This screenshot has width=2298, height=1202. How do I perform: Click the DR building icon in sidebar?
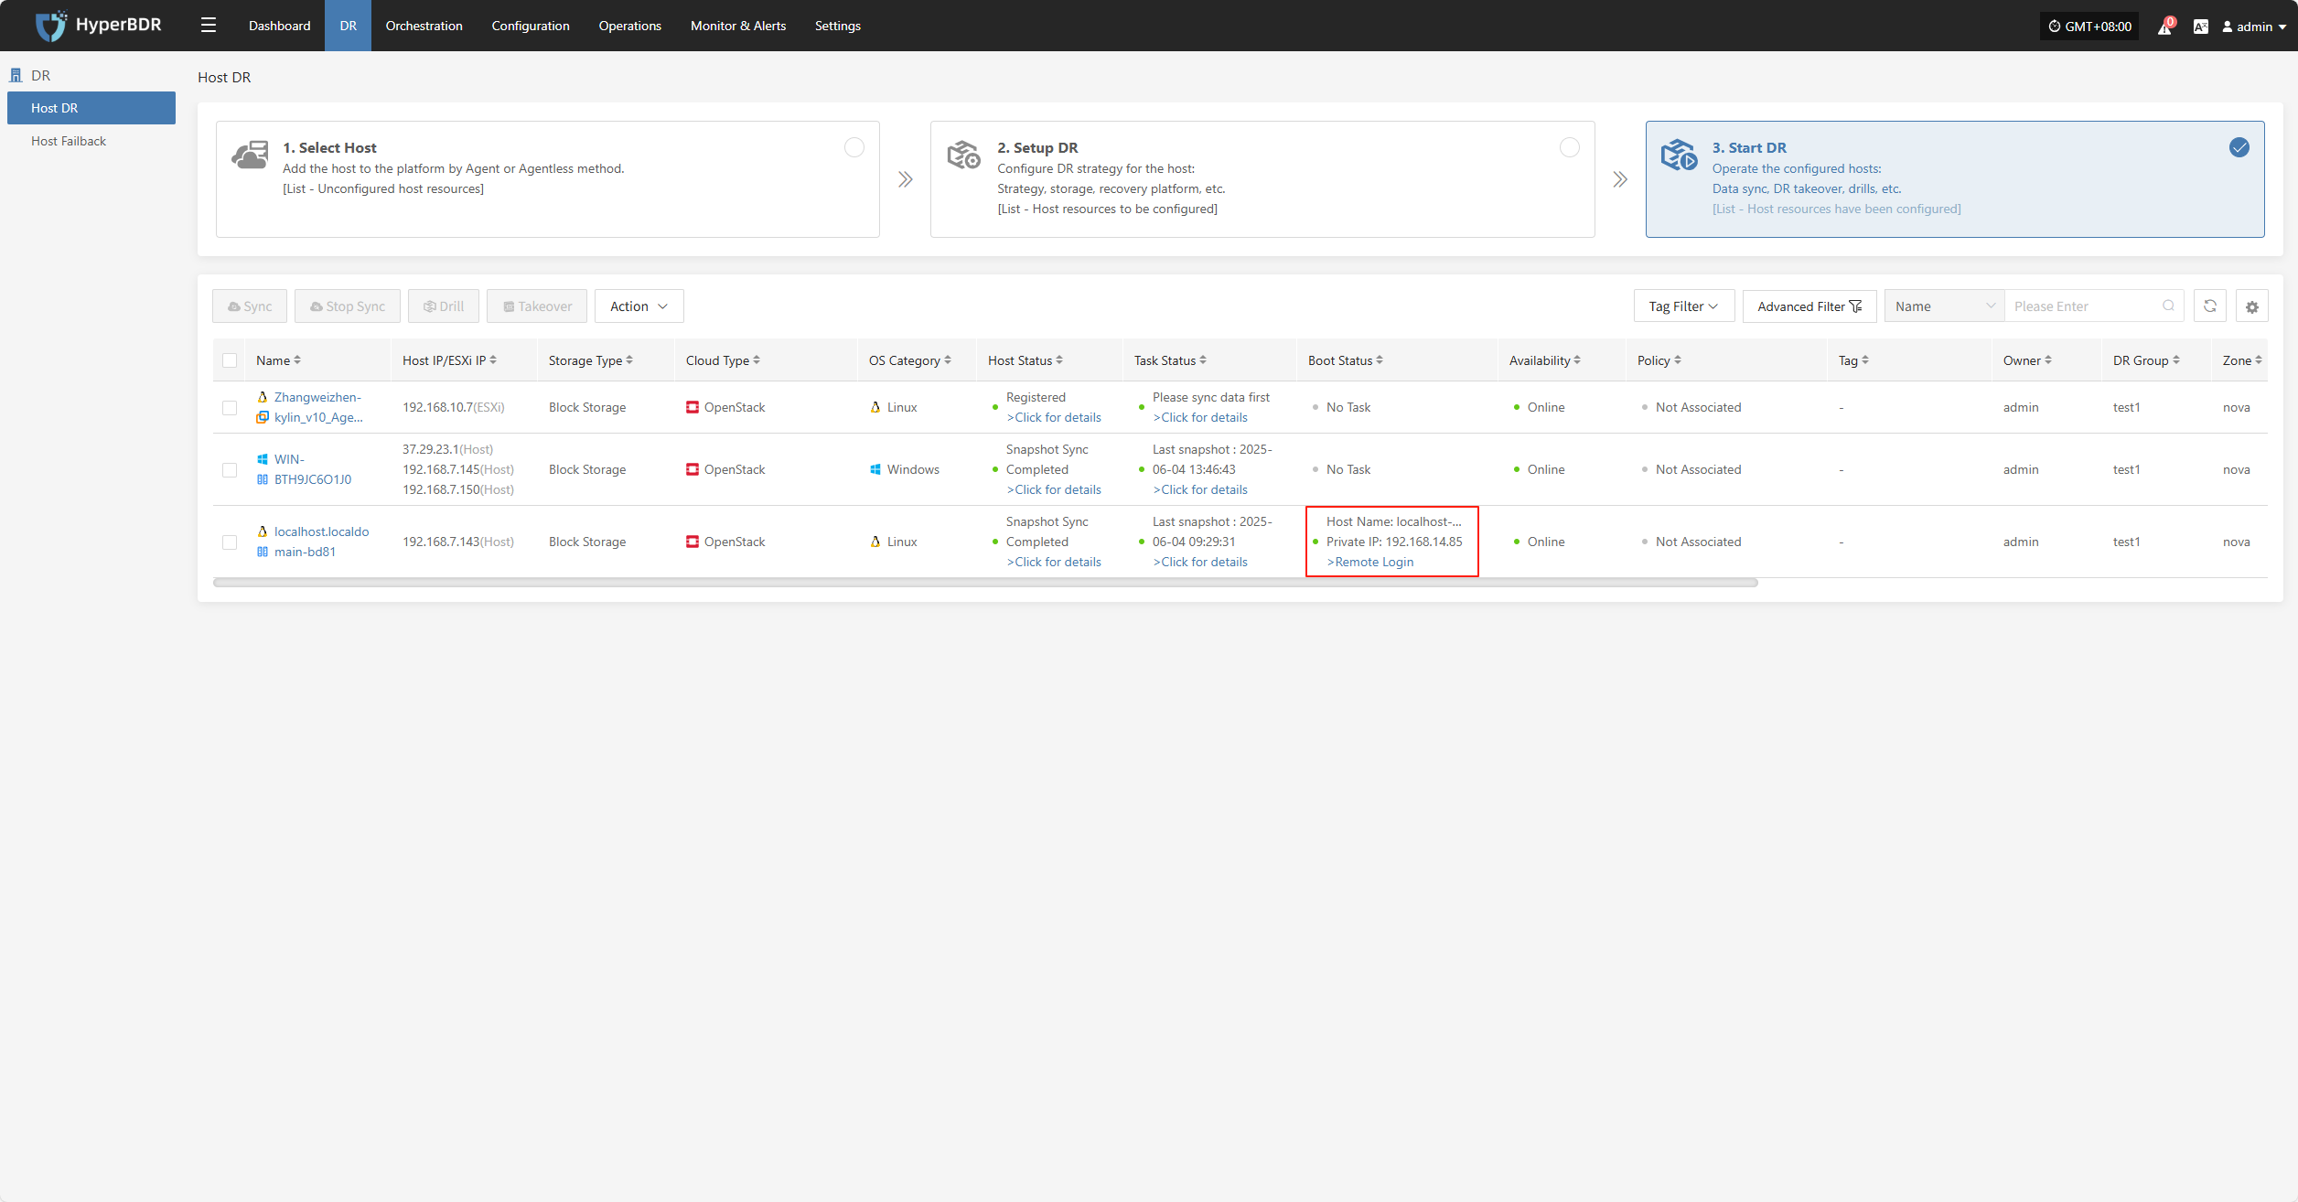[x=16, y=75]
